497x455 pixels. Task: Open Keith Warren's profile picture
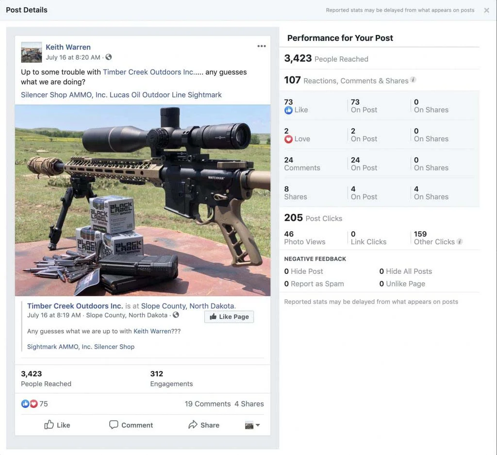[32, 52]
